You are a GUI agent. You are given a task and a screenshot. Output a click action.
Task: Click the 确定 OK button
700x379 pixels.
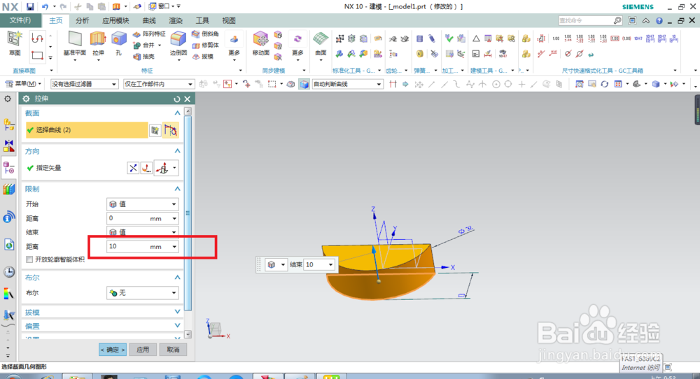[113, 350]
